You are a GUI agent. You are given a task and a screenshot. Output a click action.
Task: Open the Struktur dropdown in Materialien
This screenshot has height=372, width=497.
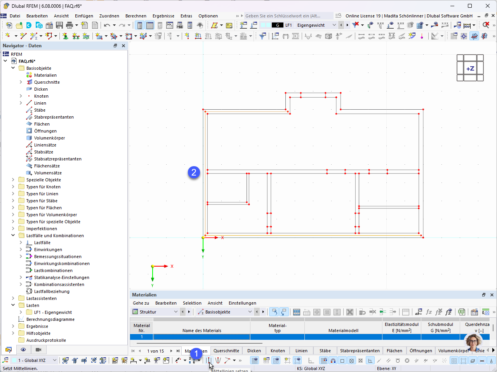[x=176, y=312]
